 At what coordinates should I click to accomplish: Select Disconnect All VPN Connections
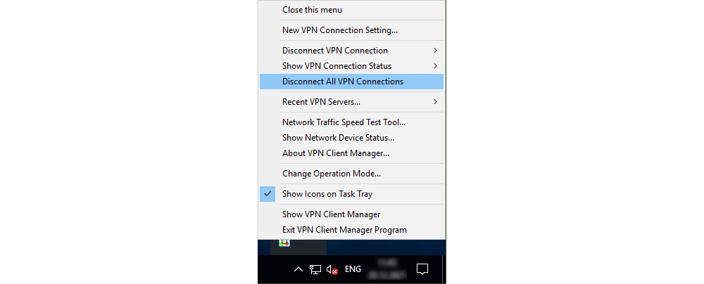343,82
